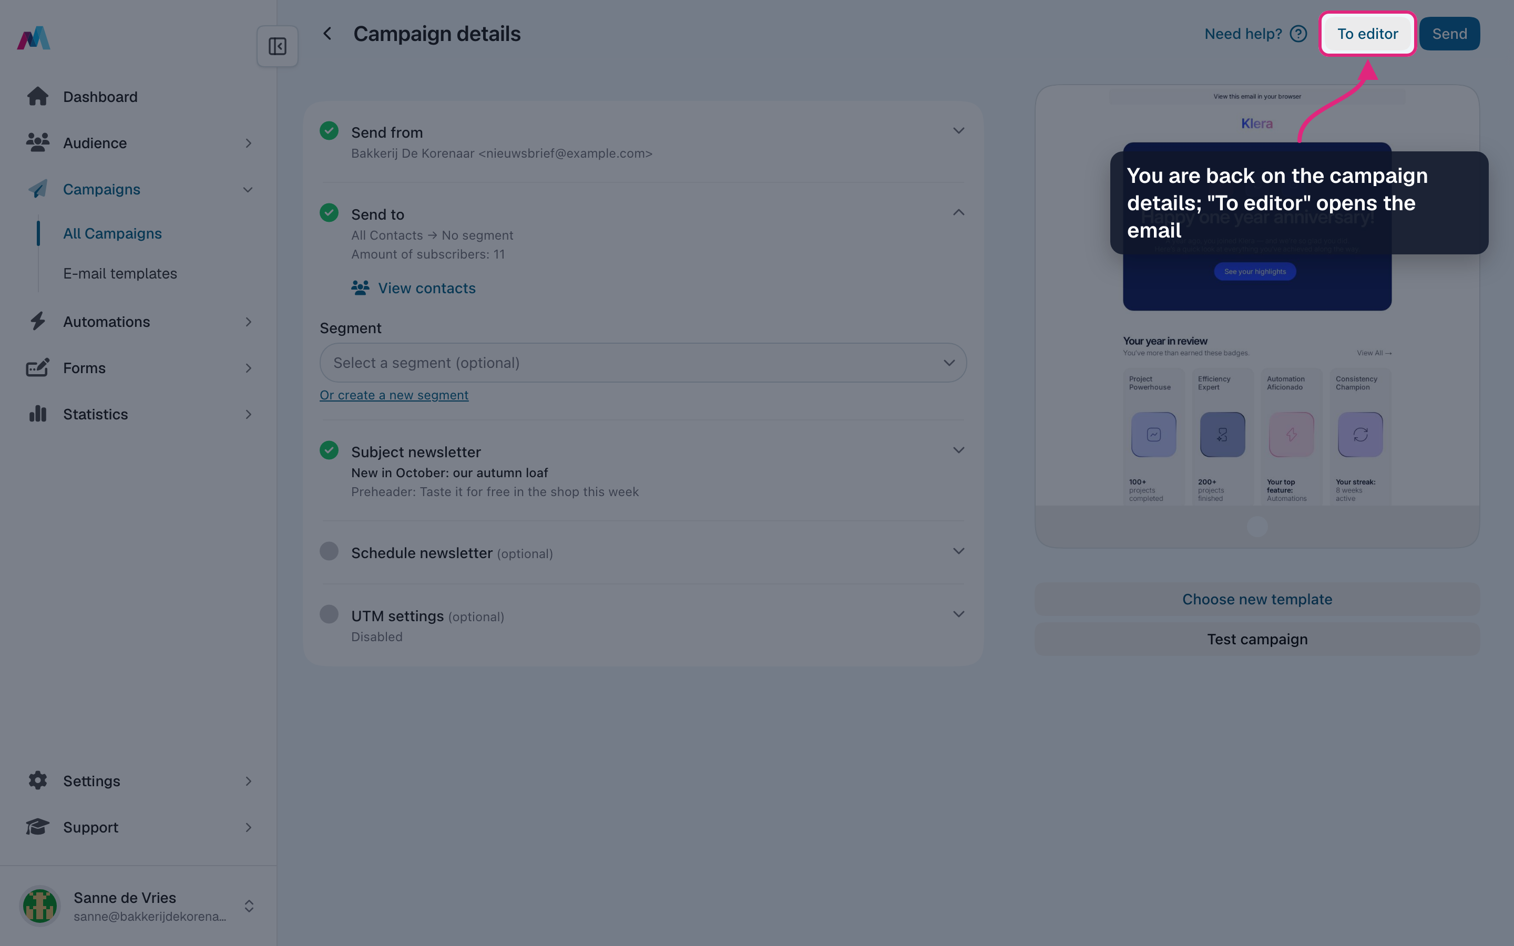Viewport: 1514px width, 946px height.
Task: Click the Send button
Action: click(1449, 34)
